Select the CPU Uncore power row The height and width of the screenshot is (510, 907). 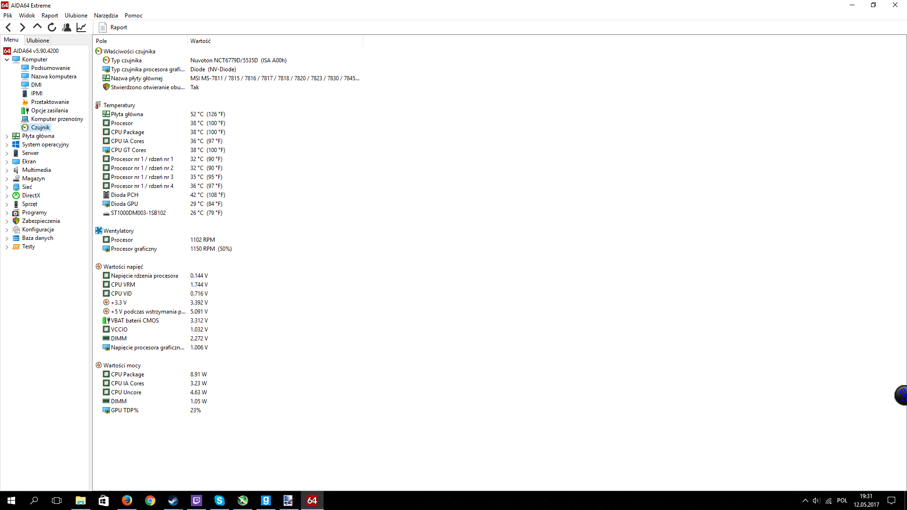tap(155, 392)
